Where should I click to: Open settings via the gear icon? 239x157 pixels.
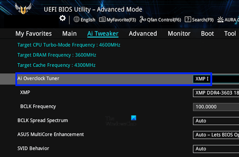point(62,18)
